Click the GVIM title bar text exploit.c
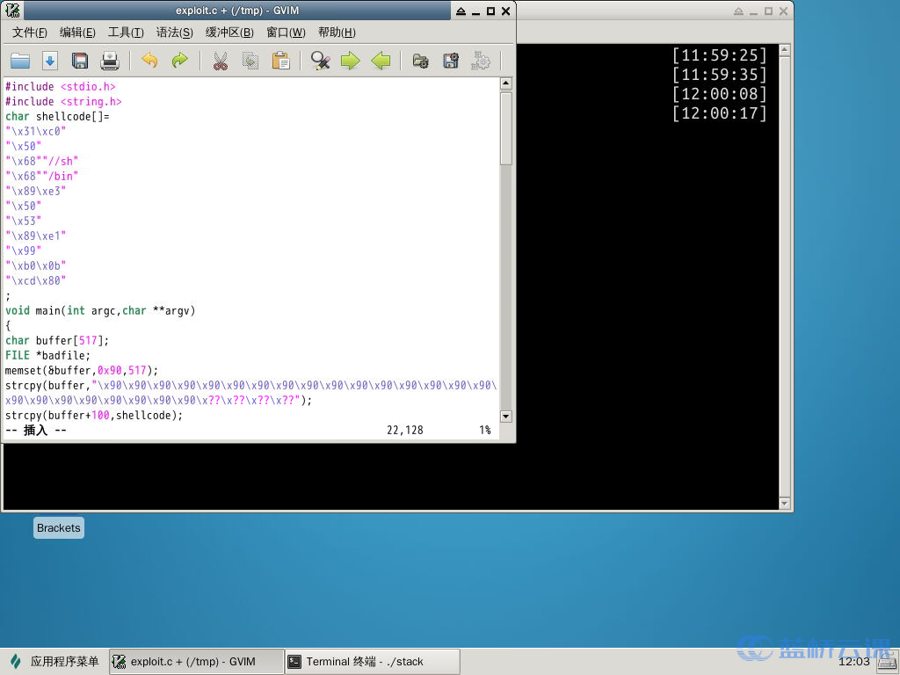Screen dimensions: 900x675 tap(237, 11)
